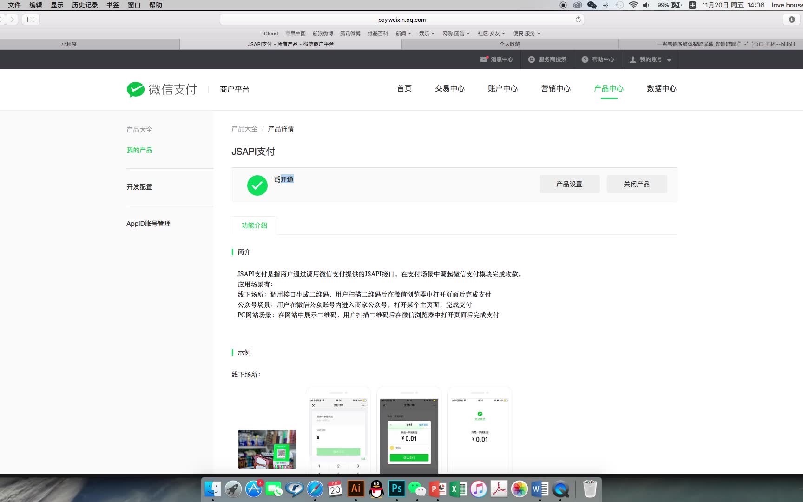Reload the page via refresh icon
The height and width of the screenshot is (502, 803).
click(578, 19)
